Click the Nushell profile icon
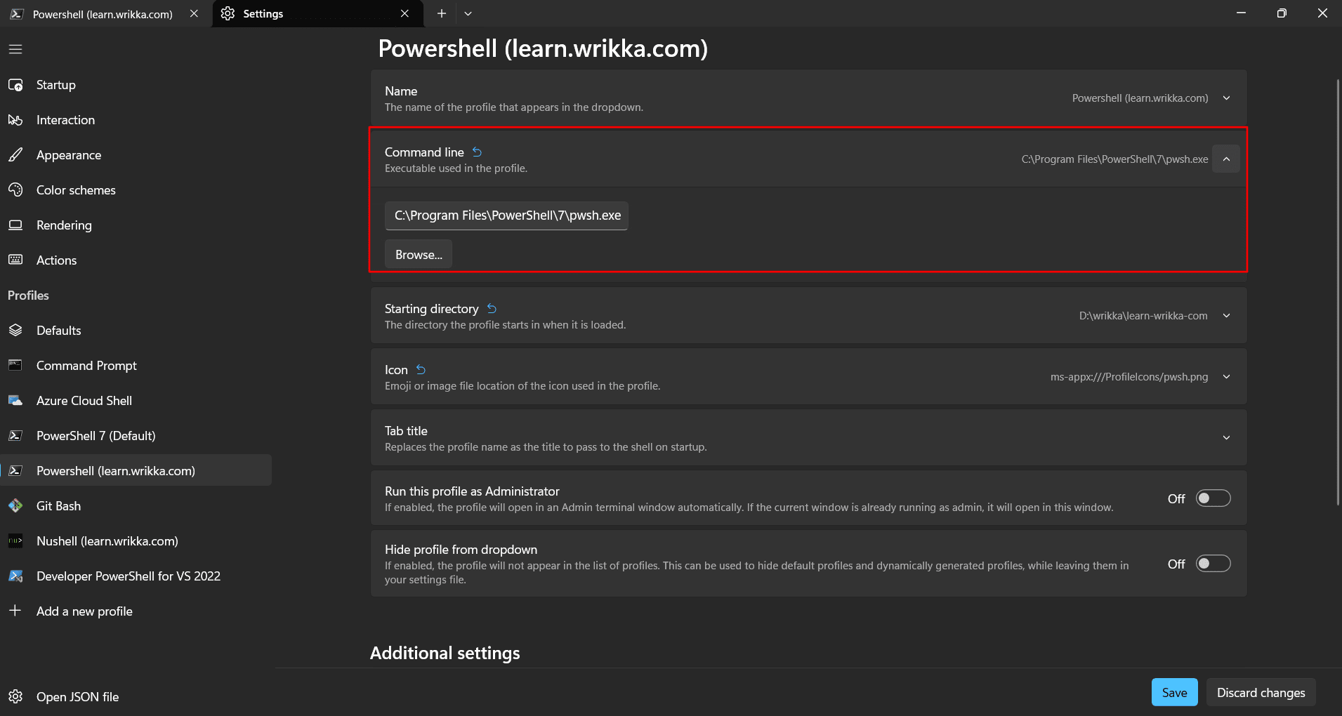 pos(15,541)
